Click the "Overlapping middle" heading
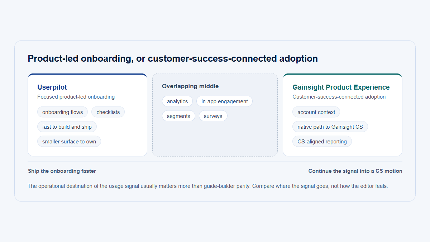Screen dimensions: 430x242 coord(190,86)
